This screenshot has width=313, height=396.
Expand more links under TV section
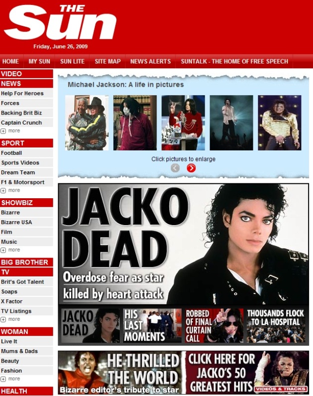click(10, 319)
